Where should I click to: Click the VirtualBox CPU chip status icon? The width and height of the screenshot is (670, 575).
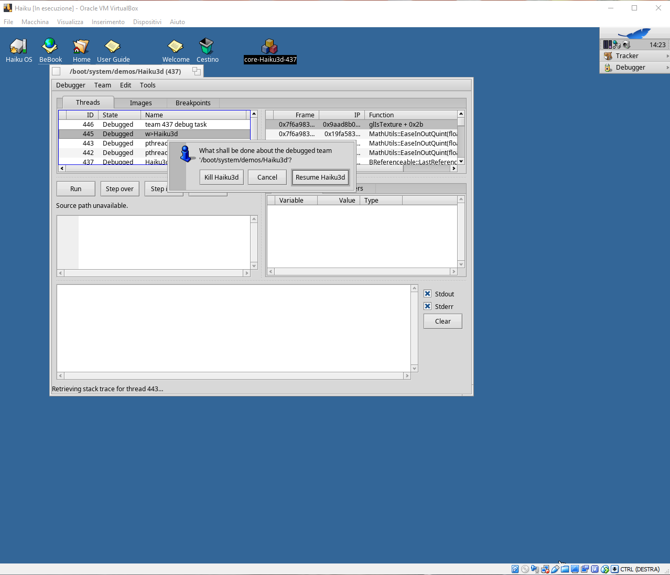click(595, 569)
